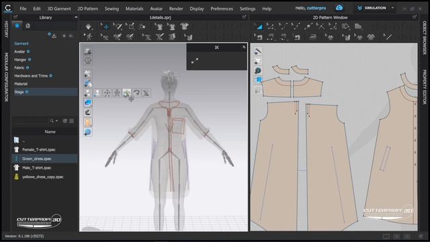Click the first shirt icon in the 3D toolbar top row

coord(159,27)
